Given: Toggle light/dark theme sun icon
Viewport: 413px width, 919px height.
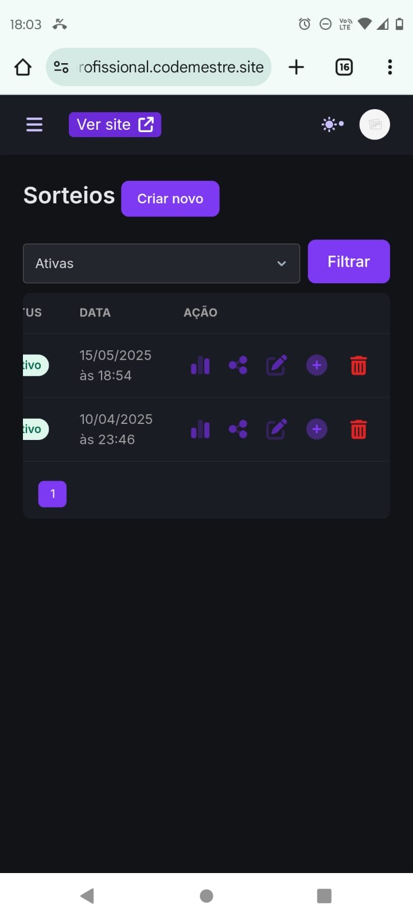Looking at the screenshot, I should 332,125.
